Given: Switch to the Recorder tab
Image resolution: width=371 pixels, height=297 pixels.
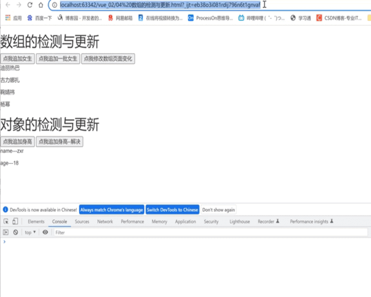Looking at the screenshot, I should (269, 222).
